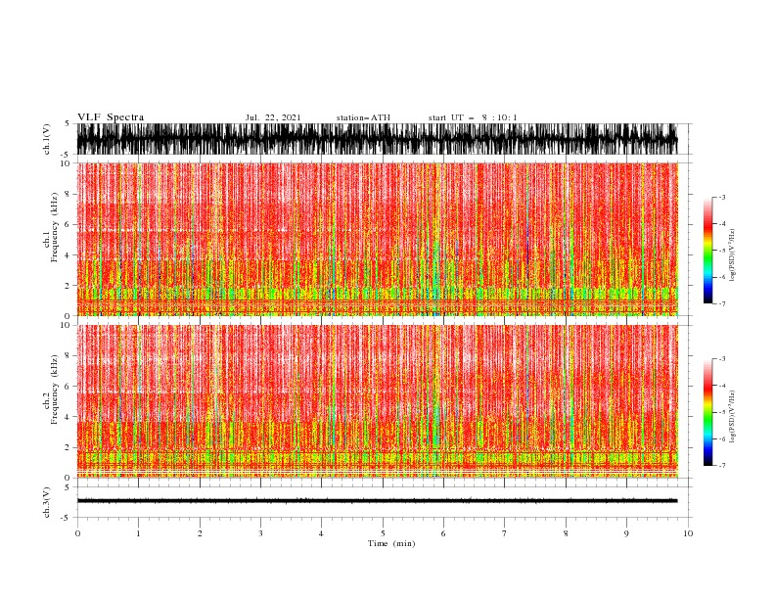Click the ch.1 color bar log(PSD) label
This screenshot has width=775, height=599.
click(x=733, y=255)
